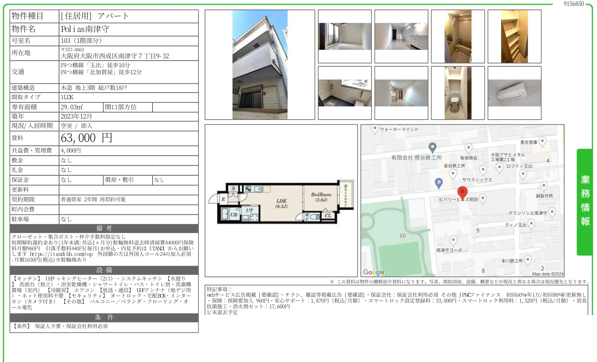The height and width of the screenshot is (362, 597).
Task: Click the 誠製作所 map pin
Action: (544, 186)
